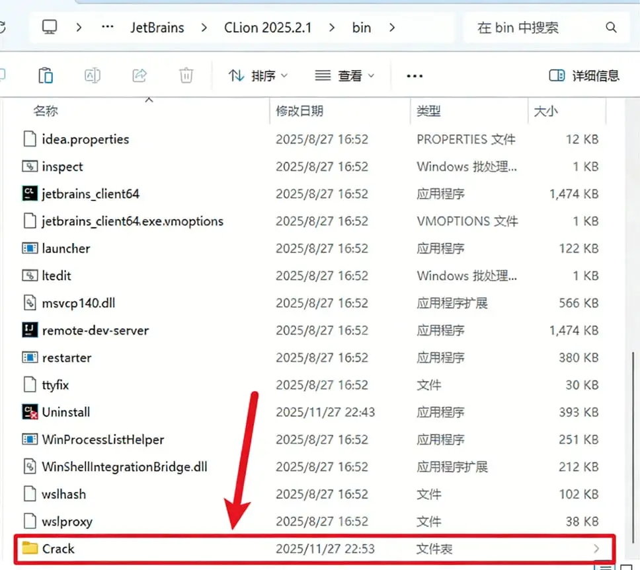Select the ltedit batch file icon
The image size is (640, 570).
coord(30,275)
